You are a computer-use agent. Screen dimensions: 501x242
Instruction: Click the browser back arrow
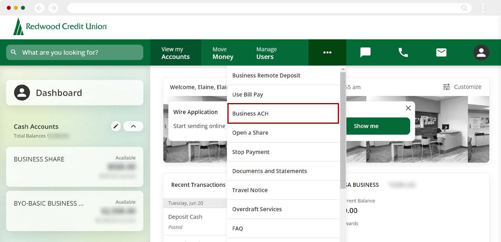click(39, 8)
